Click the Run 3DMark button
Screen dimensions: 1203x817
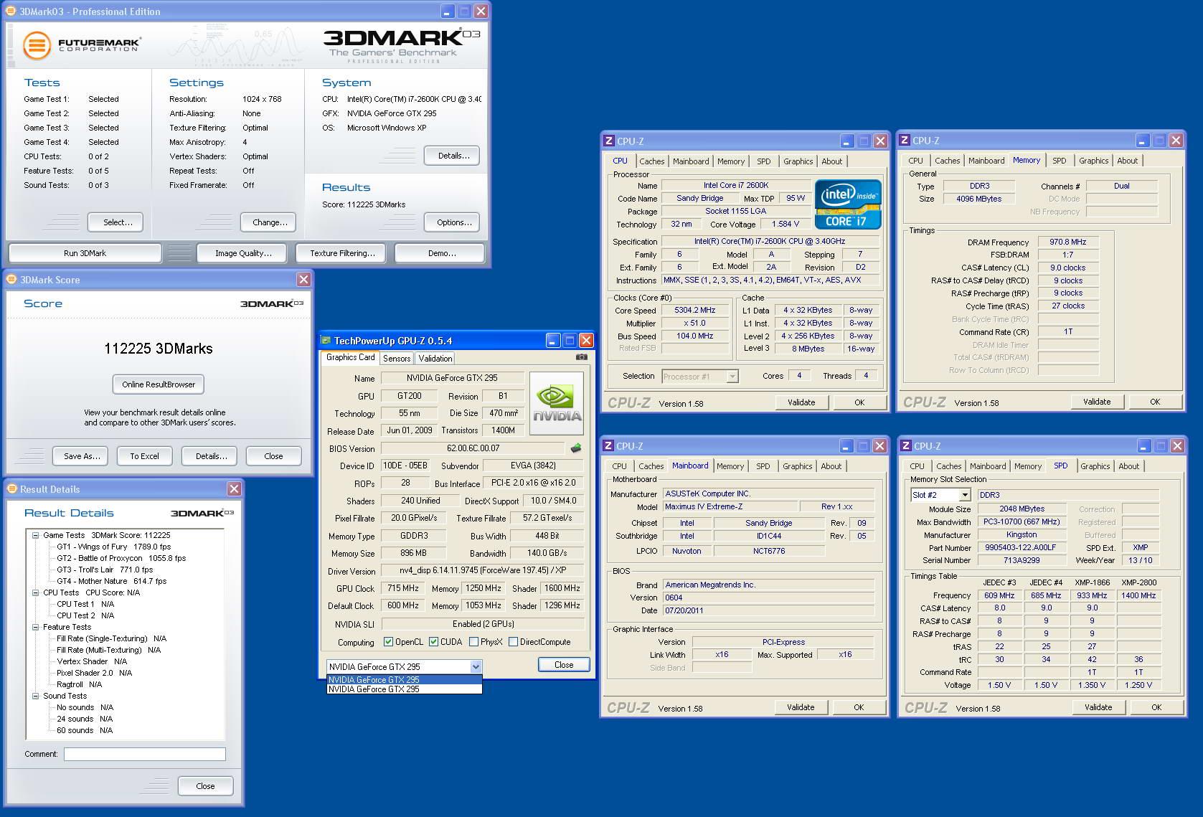(x=85, y=253)
